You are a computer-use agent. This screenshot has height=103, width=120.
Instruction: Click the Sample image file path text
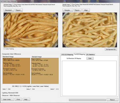(x=88, y=5)
